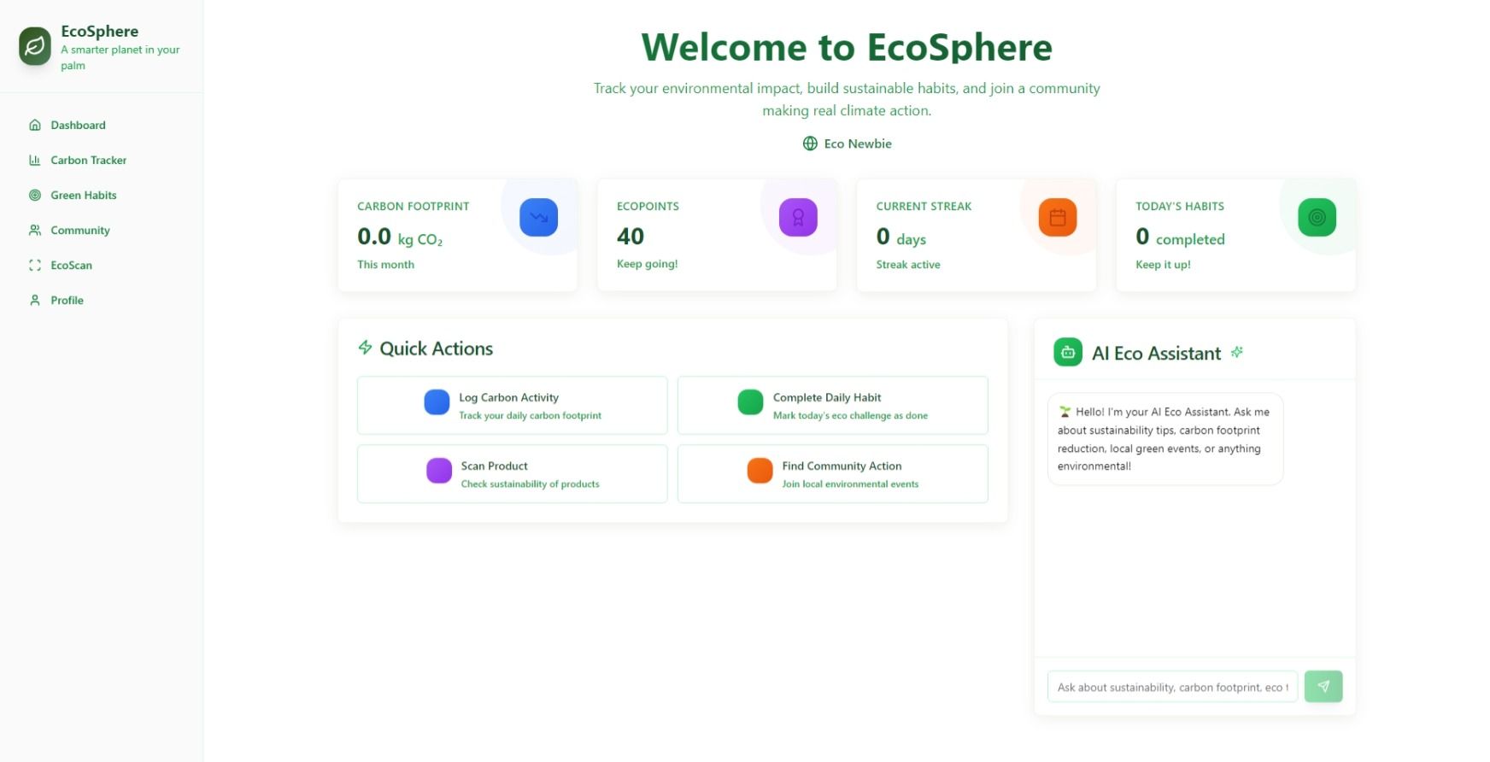The width and height of the screenshot is (1490, 762).
Task: Click the Community people icon
Action: (x=35, y=230)
